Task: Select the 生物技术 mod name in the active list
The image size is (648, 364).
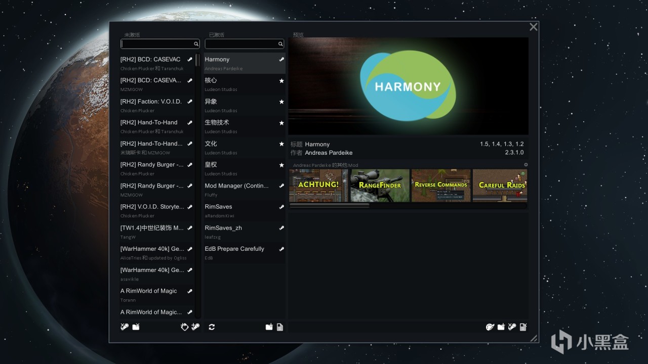Action: pos(217,123)
